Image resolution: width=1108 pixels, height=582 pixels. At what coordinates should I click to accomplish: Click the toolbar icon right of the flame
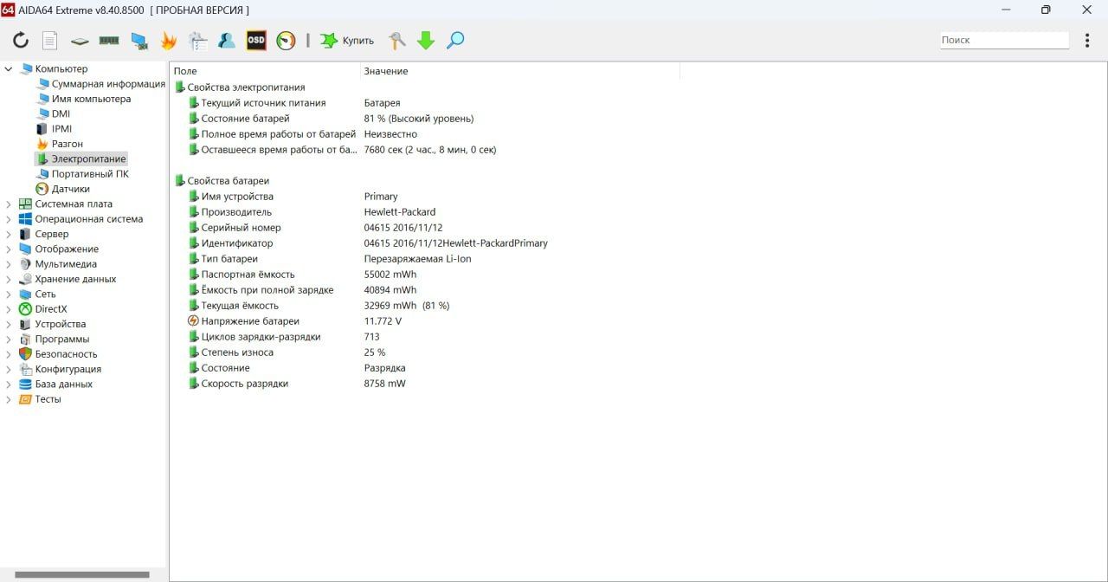197,40
